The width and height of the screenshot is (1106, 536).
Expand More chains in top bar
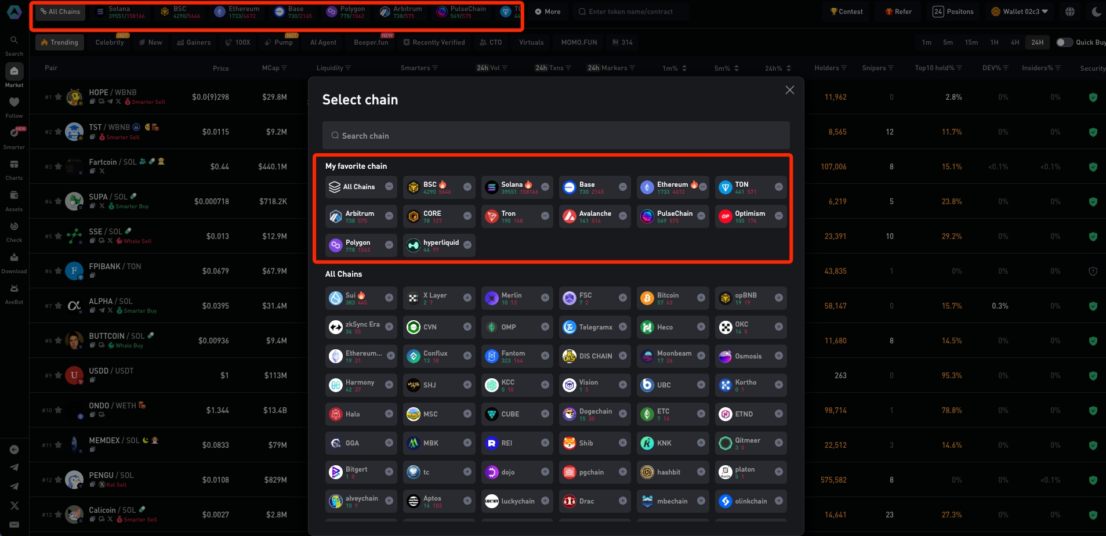click(x=547, y=12)
